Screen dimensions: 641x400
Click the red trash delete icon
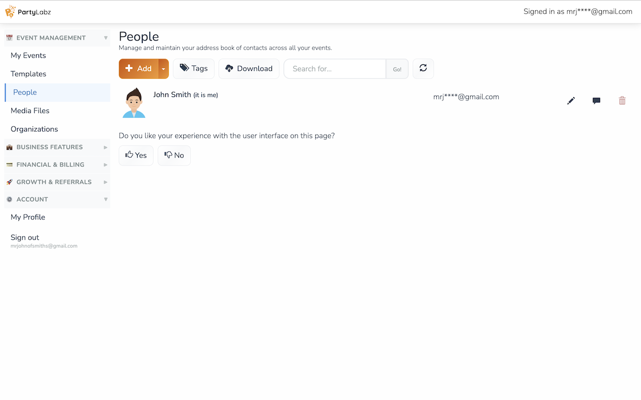pyautogui.click(x=622, y=101)
